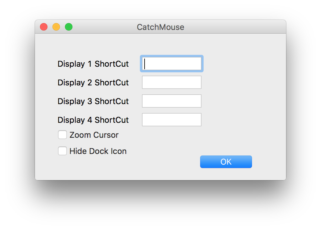321x230 pixels.
Task: Click the "Display 4 ShortCut" label
Action: (x=93, y=120)
